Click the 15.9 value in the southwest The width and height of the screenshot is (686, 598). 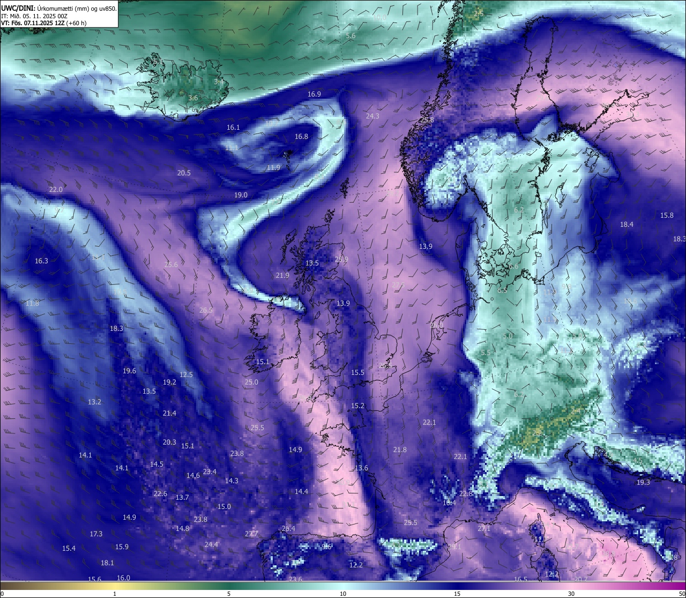click(122, 547)
